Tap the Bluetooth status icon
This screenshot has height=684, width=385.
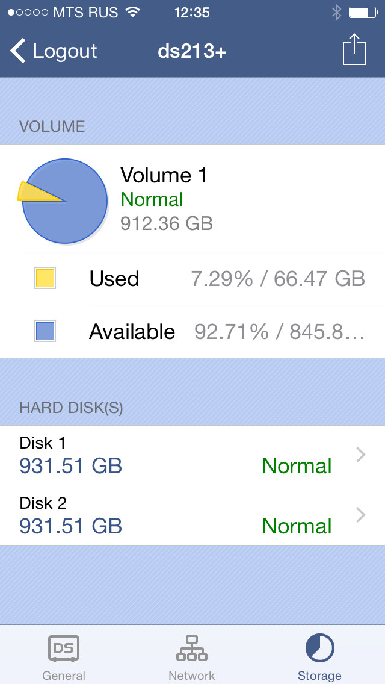click(336, 12)
